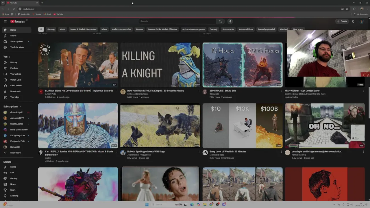Click the YouTube Premium logo
The image size is (370, 208).
point(18,21)
